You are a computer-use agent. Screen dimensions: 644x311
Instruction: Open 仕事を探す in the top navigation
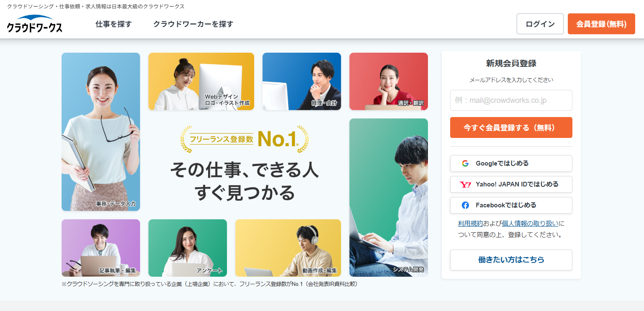coord(113,24)
